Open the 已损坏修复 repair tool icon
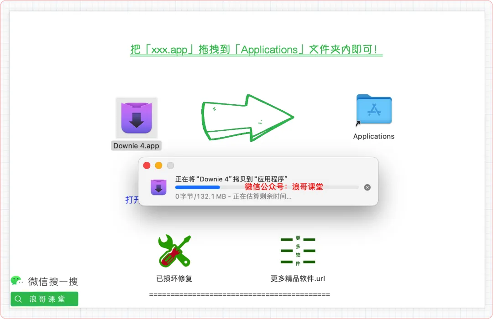 pyautogui.click(x=174, y=251)
